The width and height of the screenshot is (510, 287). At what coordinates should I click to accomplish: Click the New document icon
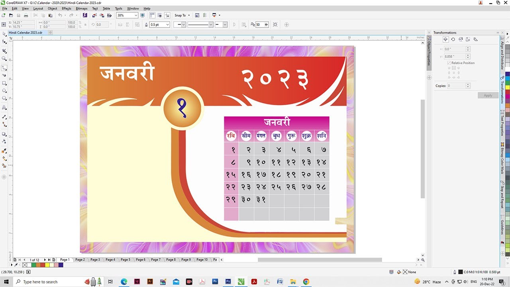(x=4, y=15)
